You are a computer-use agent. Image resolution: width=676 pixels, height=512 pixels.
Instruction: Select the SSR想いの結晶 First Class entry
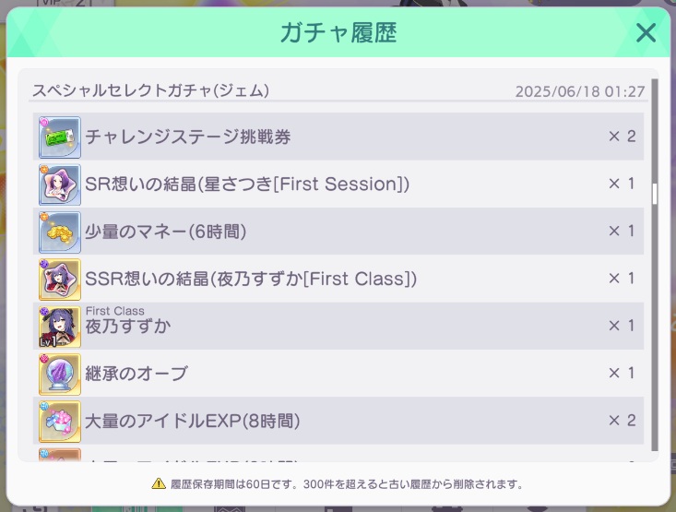(x=251, y=280)
